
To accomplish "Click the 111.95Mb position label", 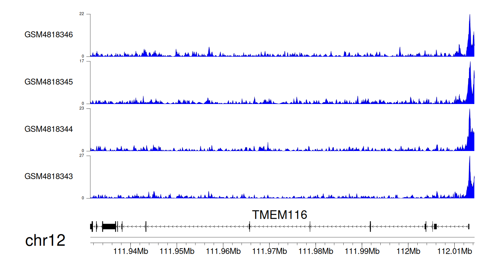I will [177, 251].
